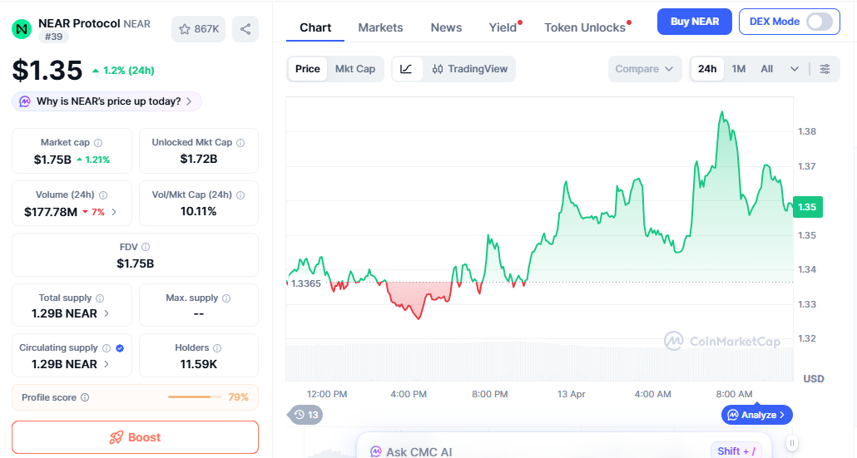Select the All time range
Viewport: 857px width, 458px height.
767,69
